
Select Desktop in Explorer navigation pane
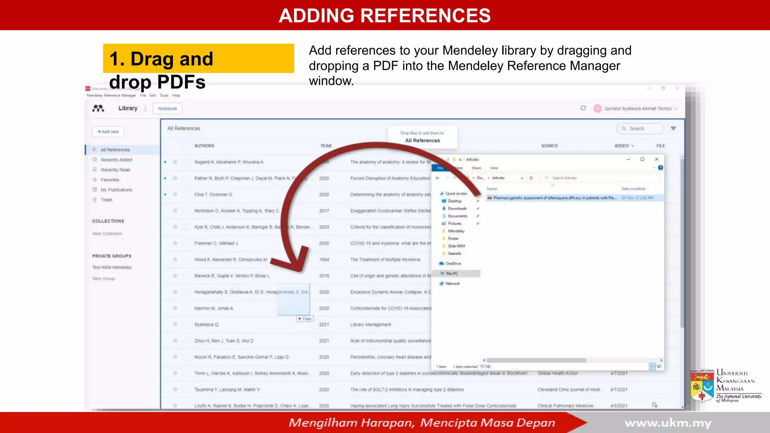coord(452,201)
